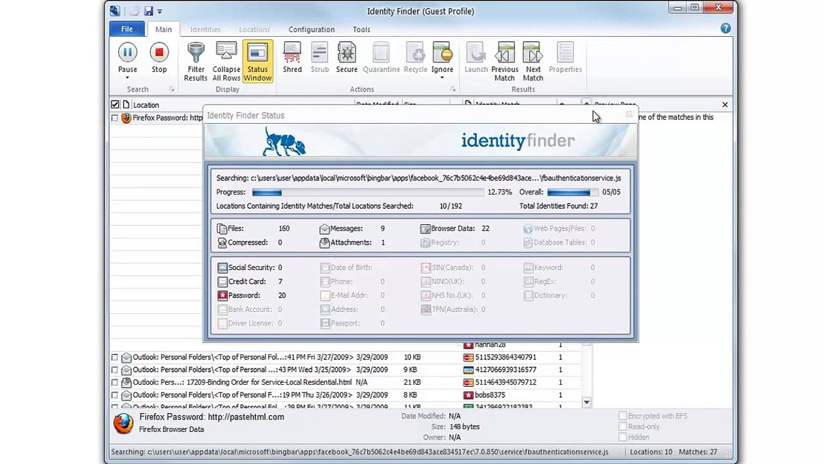
Task: Open the quick access toolbar customize dropdown
Action: (160, 12)
